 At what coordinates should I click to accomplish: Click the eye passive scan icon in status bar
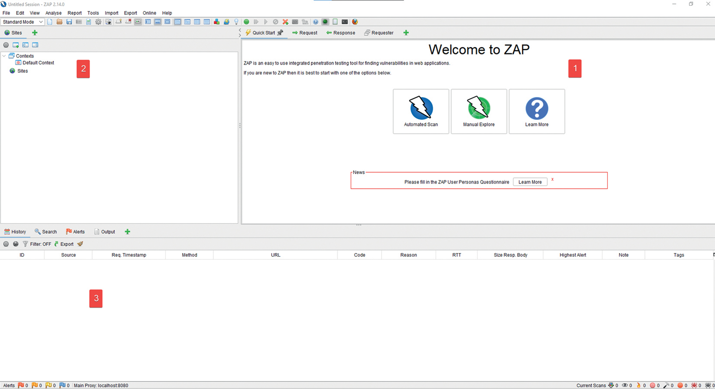pos(625,385)
